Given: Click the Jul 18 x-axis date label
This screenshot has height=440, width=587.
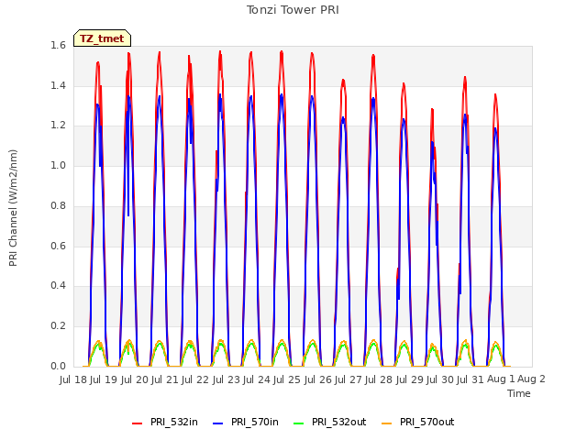Looking at the screenshot, I should [73, 379].
